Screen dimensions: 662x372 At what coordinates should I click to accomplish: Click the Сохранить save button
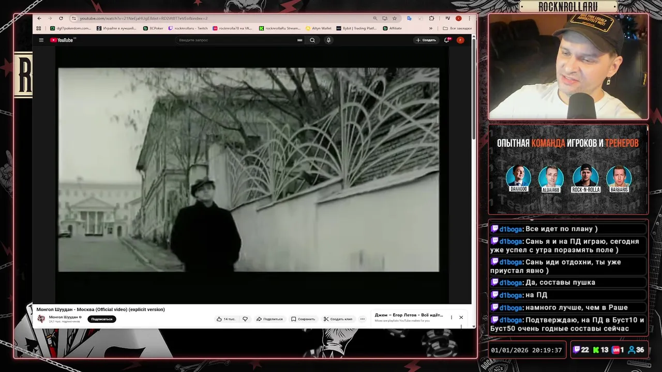point(303,319)
